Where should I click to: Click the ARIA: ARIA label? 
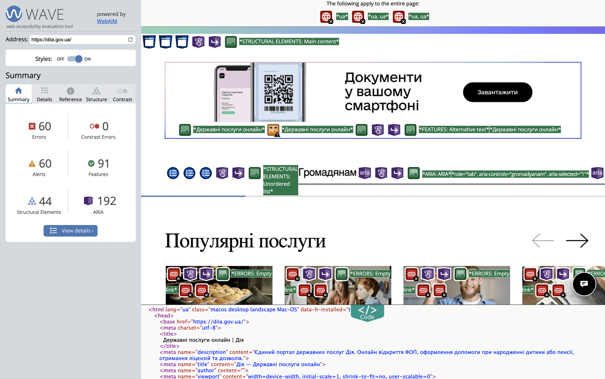pos(436,174)
